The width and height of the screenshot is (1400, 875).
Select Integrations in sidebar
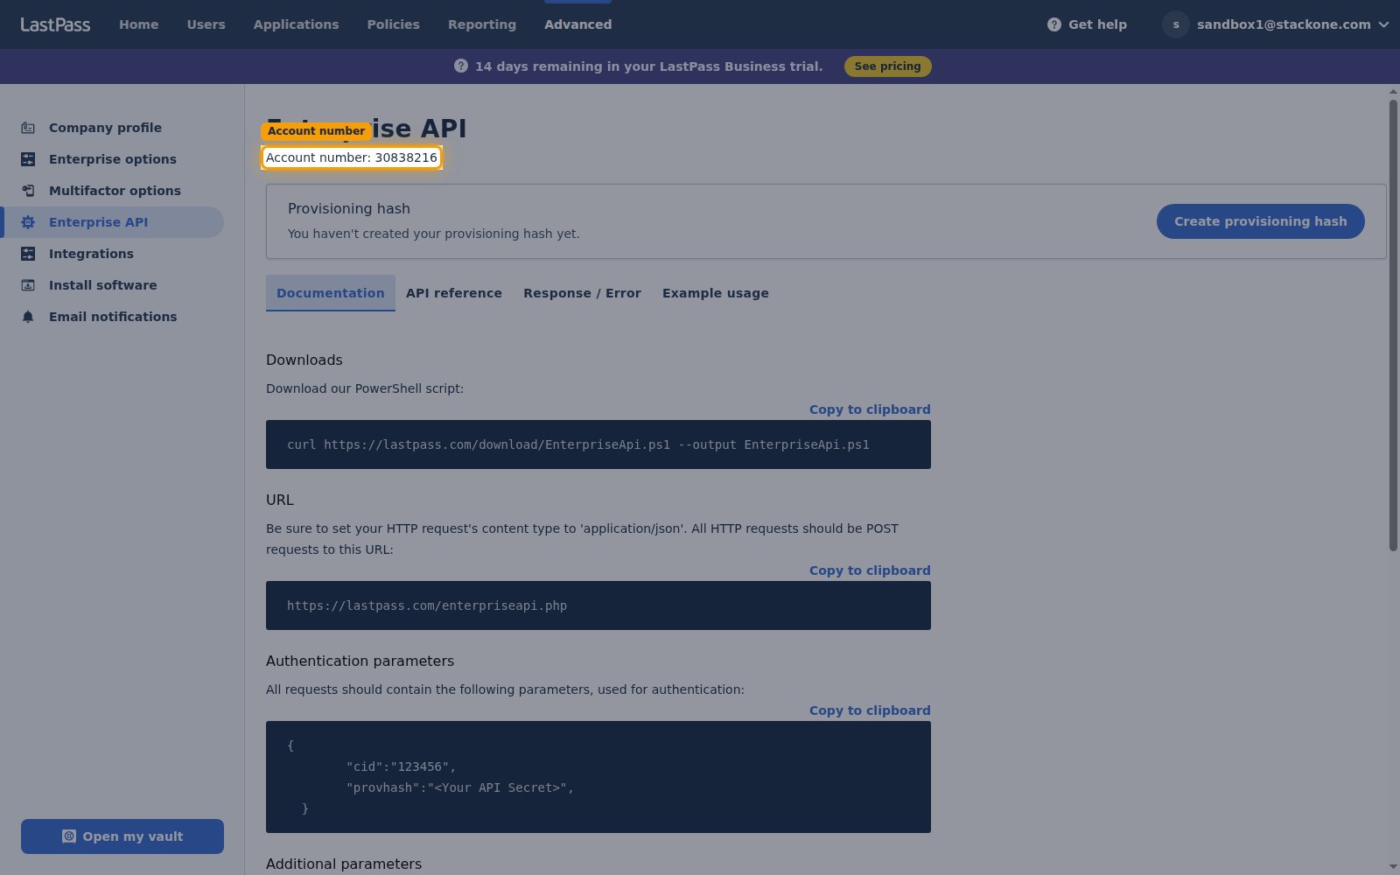[x=112, y=254]
